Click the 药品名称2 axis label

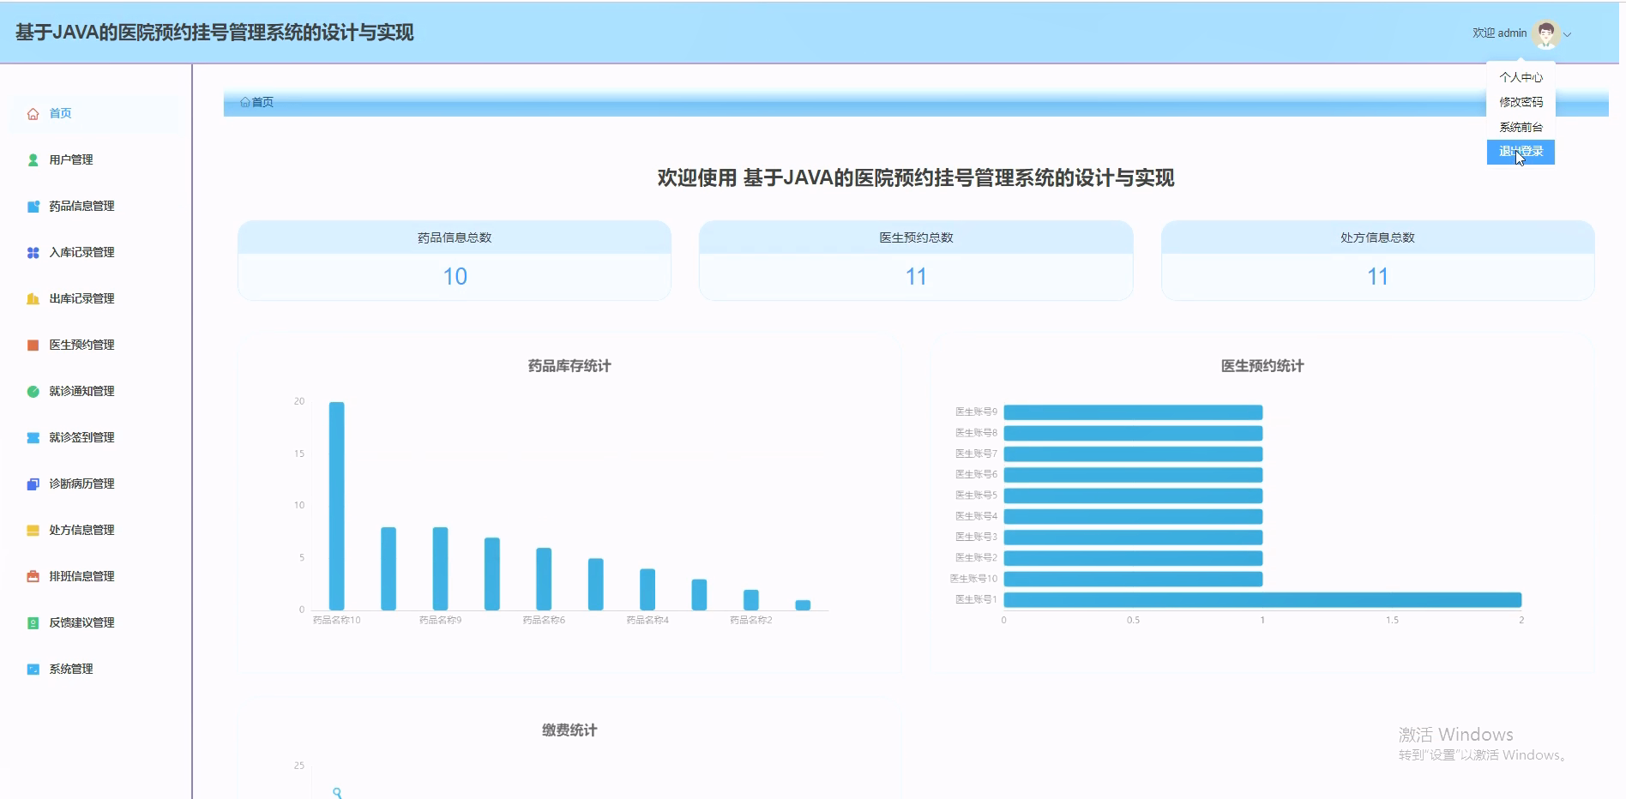click(751, 620)
